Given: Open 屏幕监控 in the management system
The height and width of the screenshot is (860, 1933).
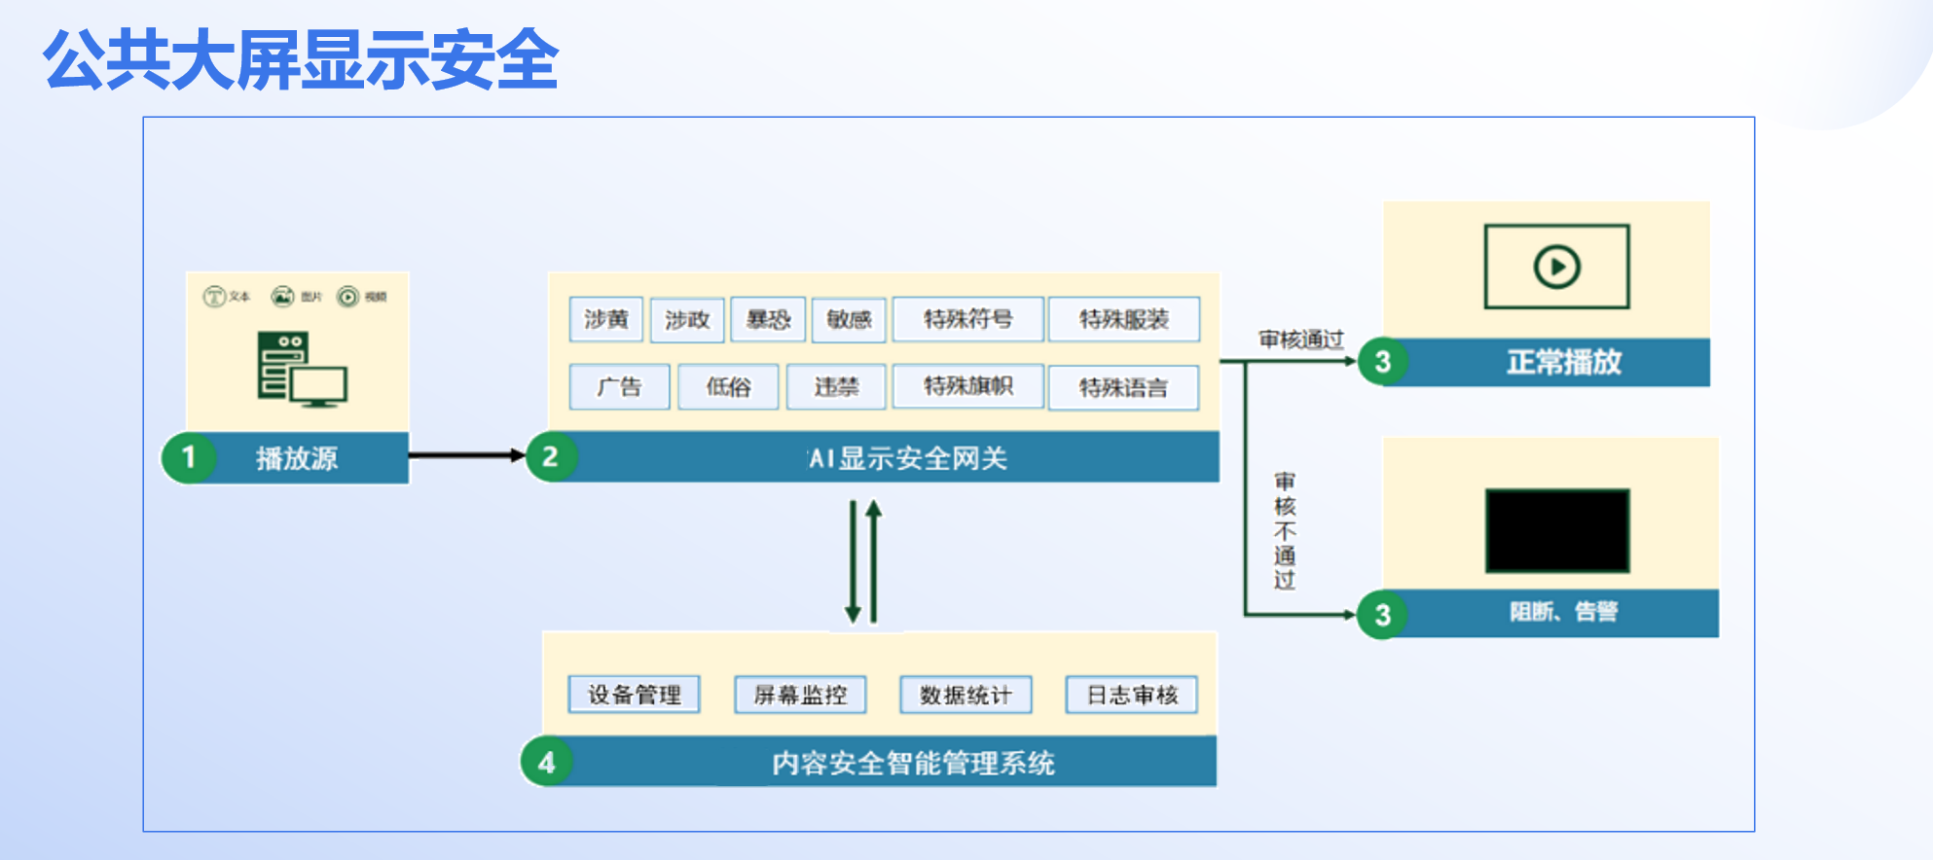Looking at the screenshot, I should [x=800, y=695].
